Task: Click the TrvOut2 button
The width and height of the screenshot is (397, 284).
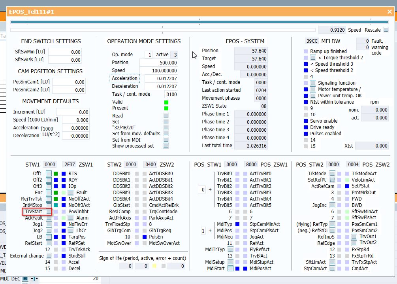Action: 354,243
